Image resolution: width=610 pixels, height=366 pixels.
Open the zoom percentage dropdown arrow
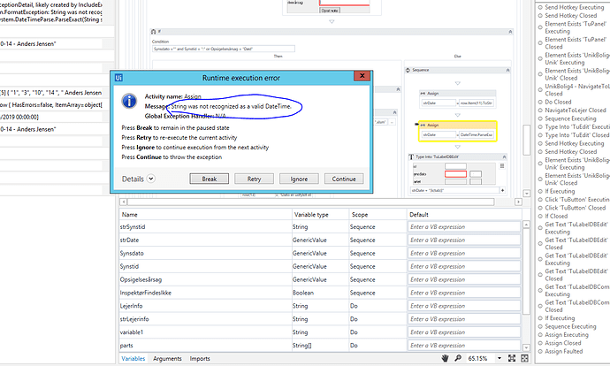tap(499, 358)
